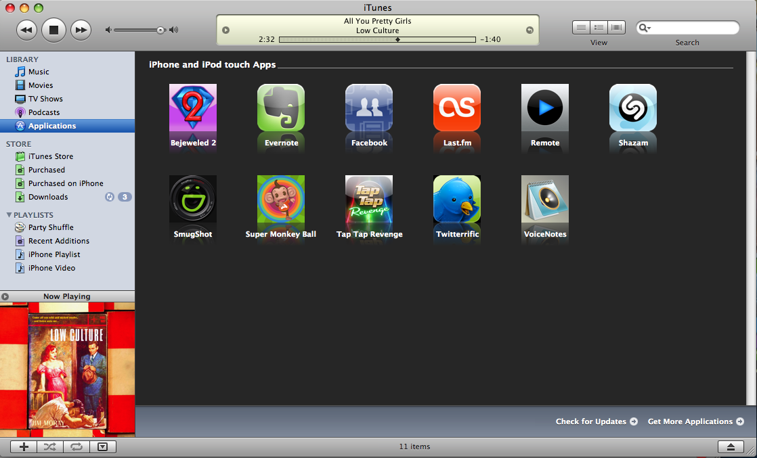Click the mute speaker icon left of volume
757x458 pixels.
(108, 30)
